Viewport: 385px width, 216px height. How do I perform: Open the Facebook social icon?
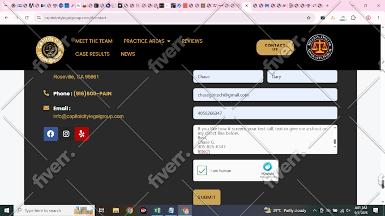coord(50,134)
